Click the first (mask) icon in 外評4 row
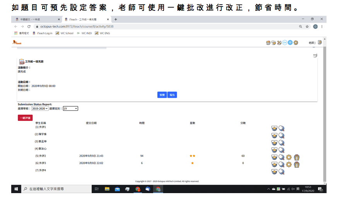Screen dimensions: 342x202 click(x=274, y=171)
